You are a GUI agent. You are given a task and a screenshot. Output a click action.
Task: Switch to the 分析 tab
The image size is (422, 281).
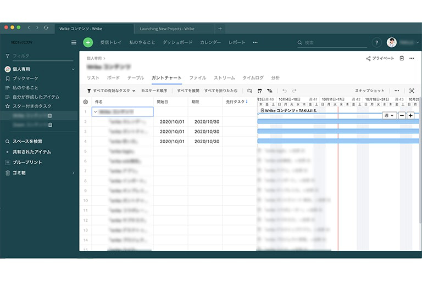pos(275,78)
